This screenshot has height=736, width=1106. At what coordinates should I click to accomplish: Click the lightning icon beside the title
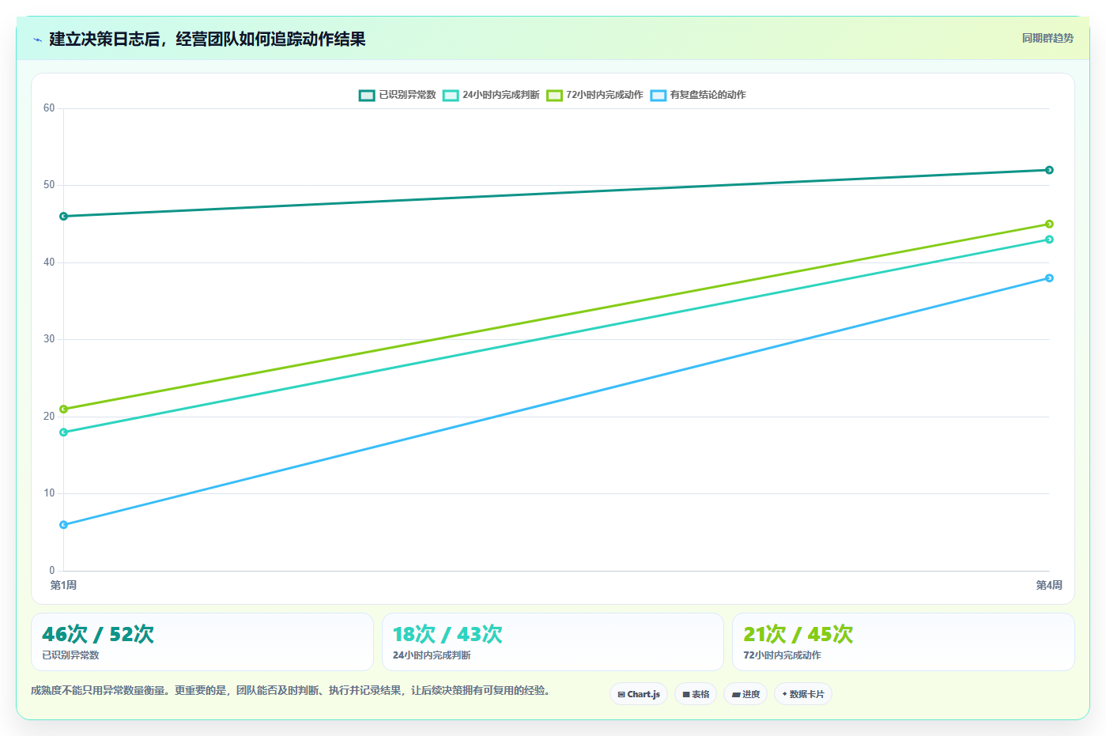pyautogui.click(x=37, y=40)
